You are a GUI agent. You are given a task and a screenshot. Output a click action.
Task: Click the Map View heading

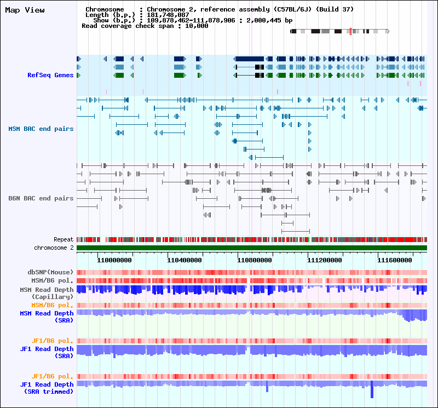25,10
